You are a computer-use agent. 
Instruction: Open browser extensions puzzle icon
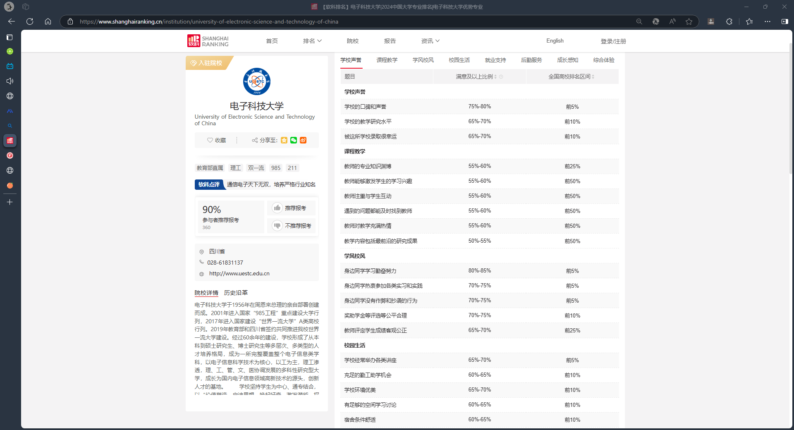pyautogui.click(x=729, y=21)
